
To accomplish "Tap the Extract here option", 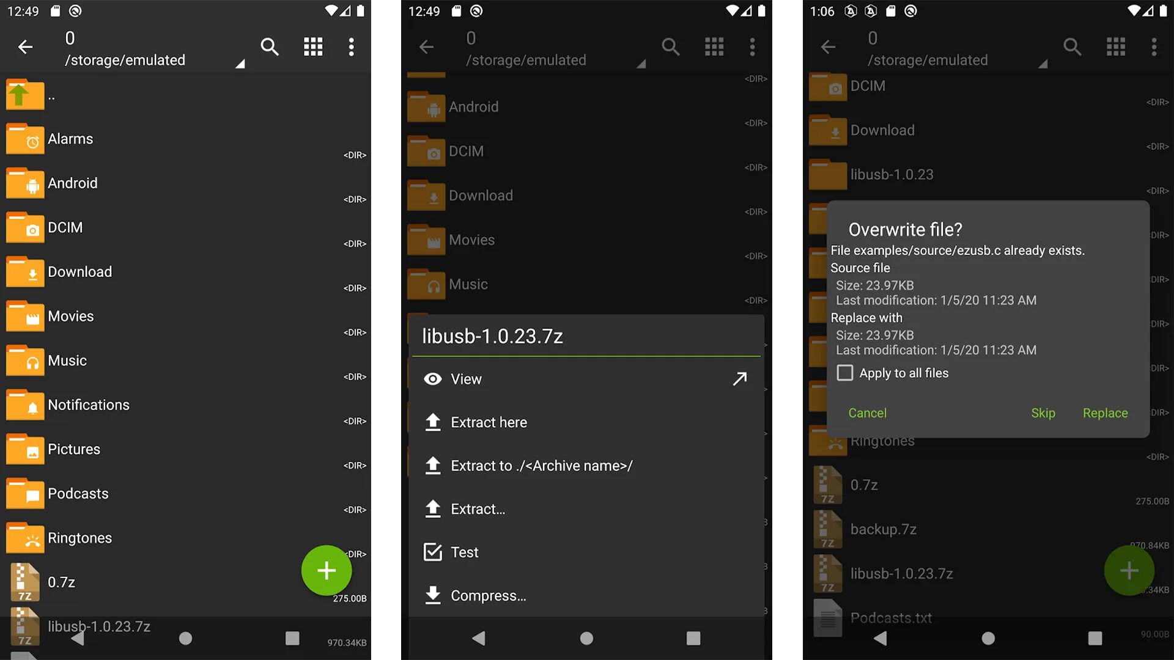I will pyautogui.click(x=488, y=422).
